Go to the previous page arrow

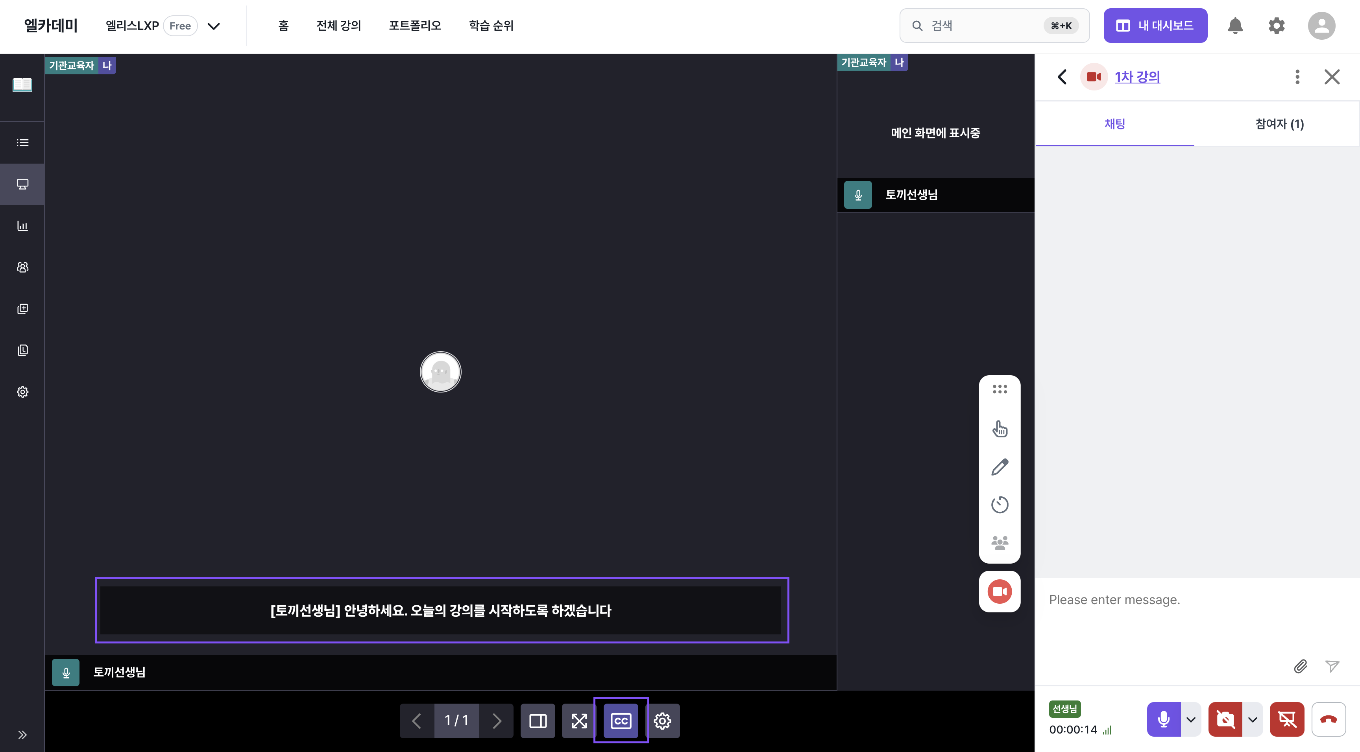[x=417, y=720]
